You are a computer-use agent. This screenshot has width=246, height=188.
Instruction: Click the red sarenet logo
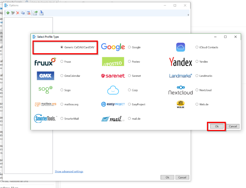point(113,76)
